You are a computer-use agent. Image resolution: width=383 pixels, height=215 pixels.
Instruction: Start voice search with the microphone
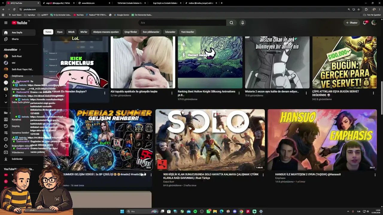pos(243,23)
